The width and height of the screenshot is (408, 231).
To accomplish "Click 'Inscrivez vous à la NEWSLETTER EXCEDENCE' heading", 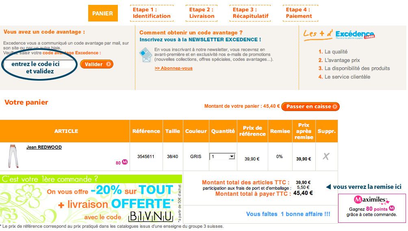I will coord(200,40).
